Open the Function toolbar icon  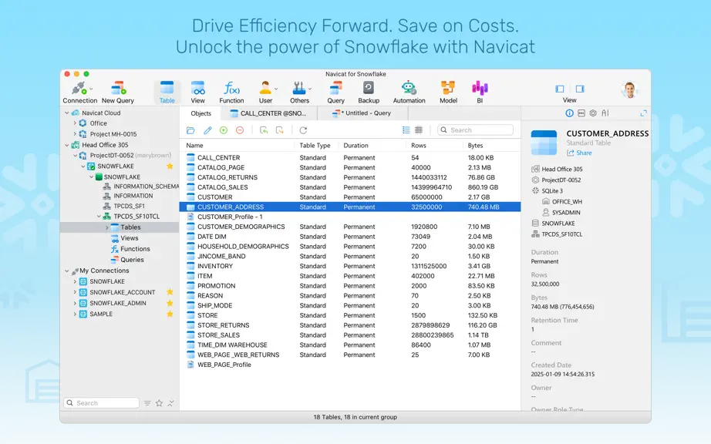(231, 92)
